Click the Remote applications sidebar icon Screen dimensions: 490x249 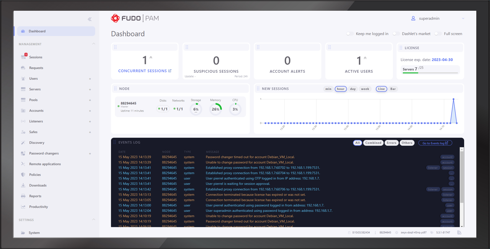coord(23,164)
